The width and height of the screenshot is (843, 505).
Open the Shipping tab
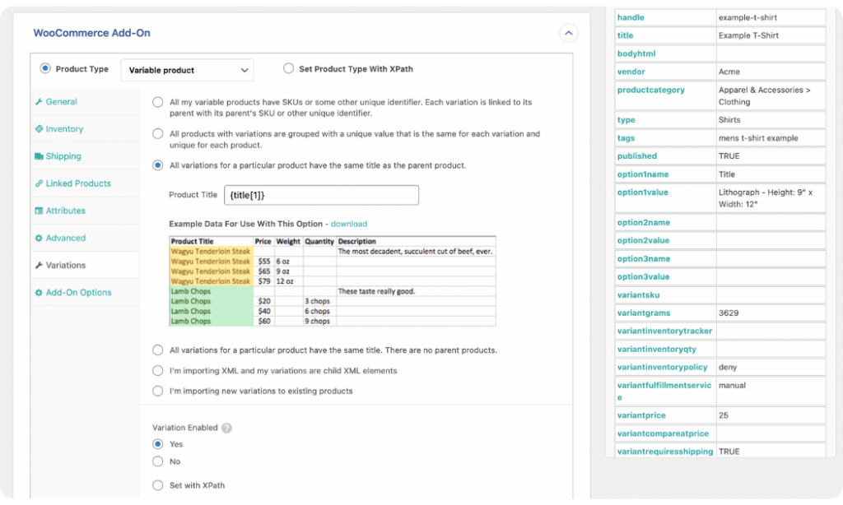point(85,156)
